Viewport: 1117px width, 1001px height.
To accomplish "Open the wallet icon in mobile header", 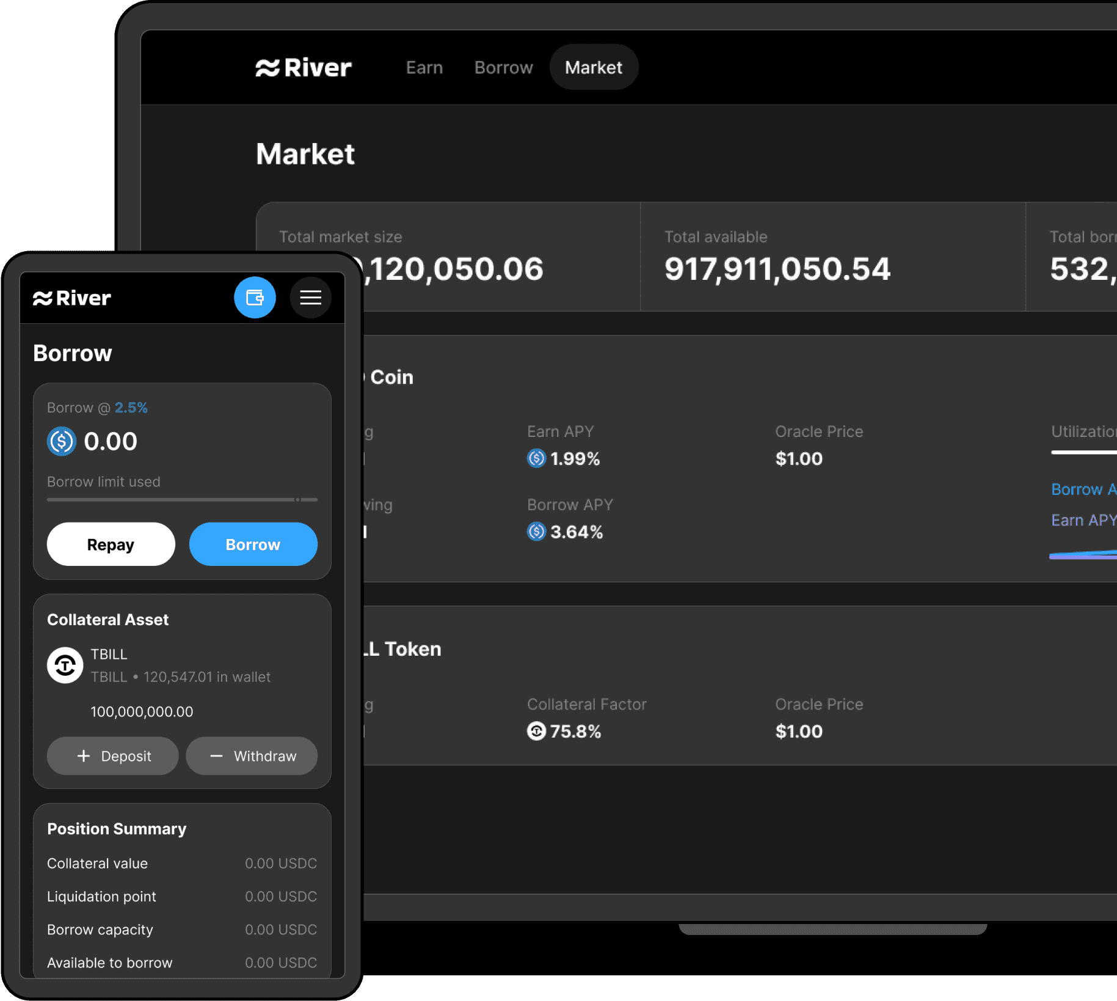I will click(255, 298).
